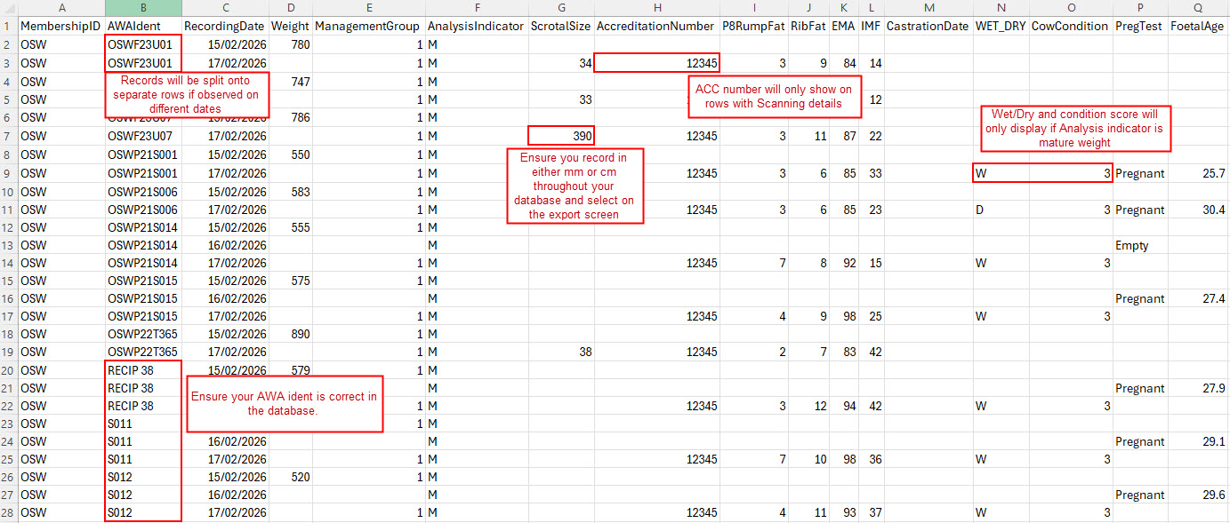The width and height of the screenshot is (1230, 523).
Task: Select the column Q header
Action: point(1198,8)
